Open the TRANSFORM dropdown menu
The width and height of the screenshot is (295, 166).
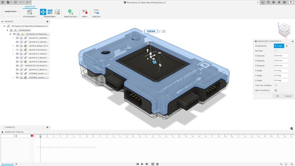[49, 17]
